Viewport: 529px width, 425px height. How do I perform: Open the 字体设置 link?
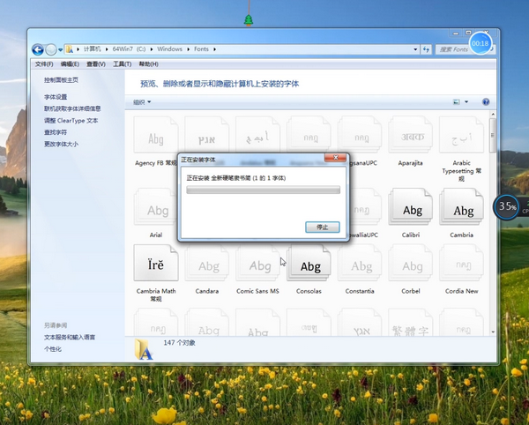[56, 97]
